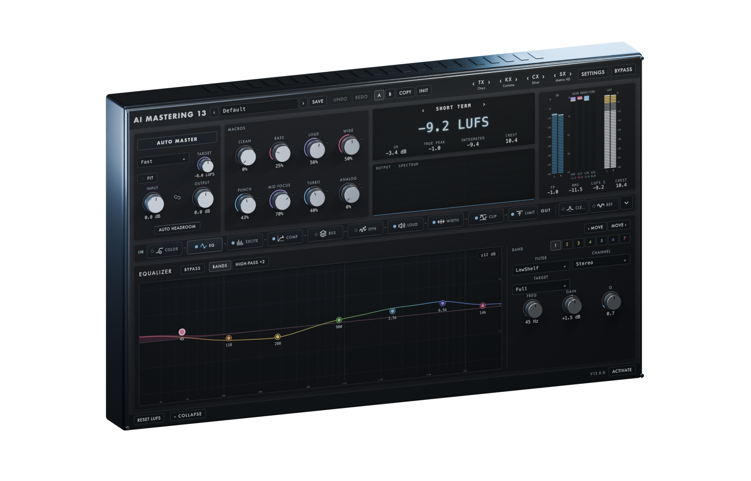Click the input/output link icon

pos(177,197)
